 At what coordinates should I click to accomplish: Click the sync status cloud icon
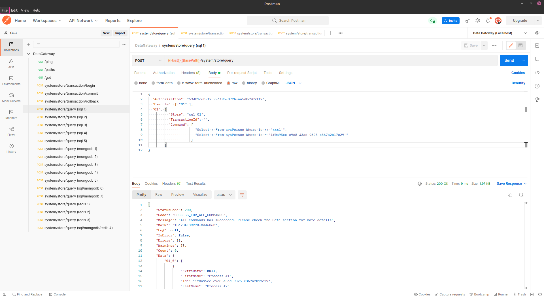coord(433,21)
